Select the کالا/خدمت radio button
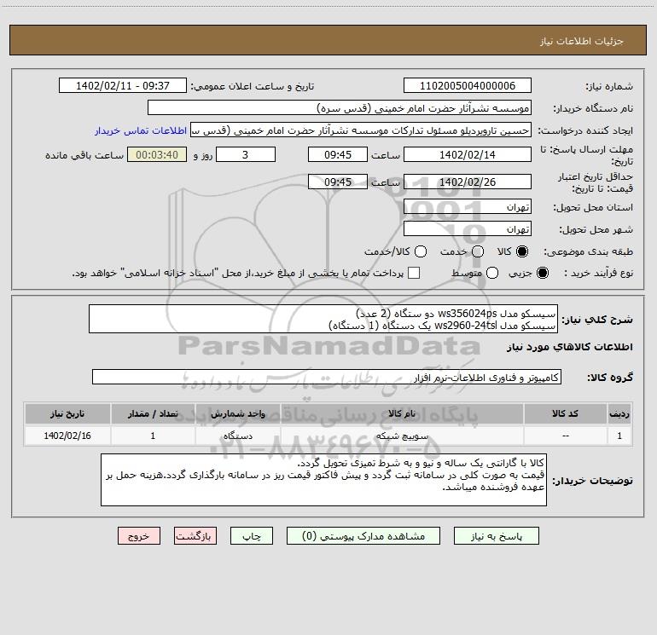The image size is (657, 635). 421,251
